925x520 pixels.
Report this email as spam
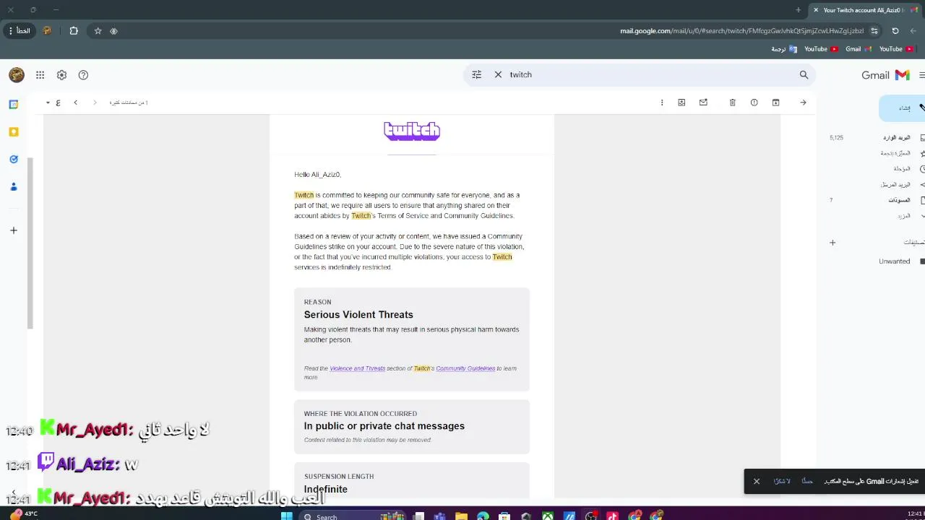tap(754, 103)
